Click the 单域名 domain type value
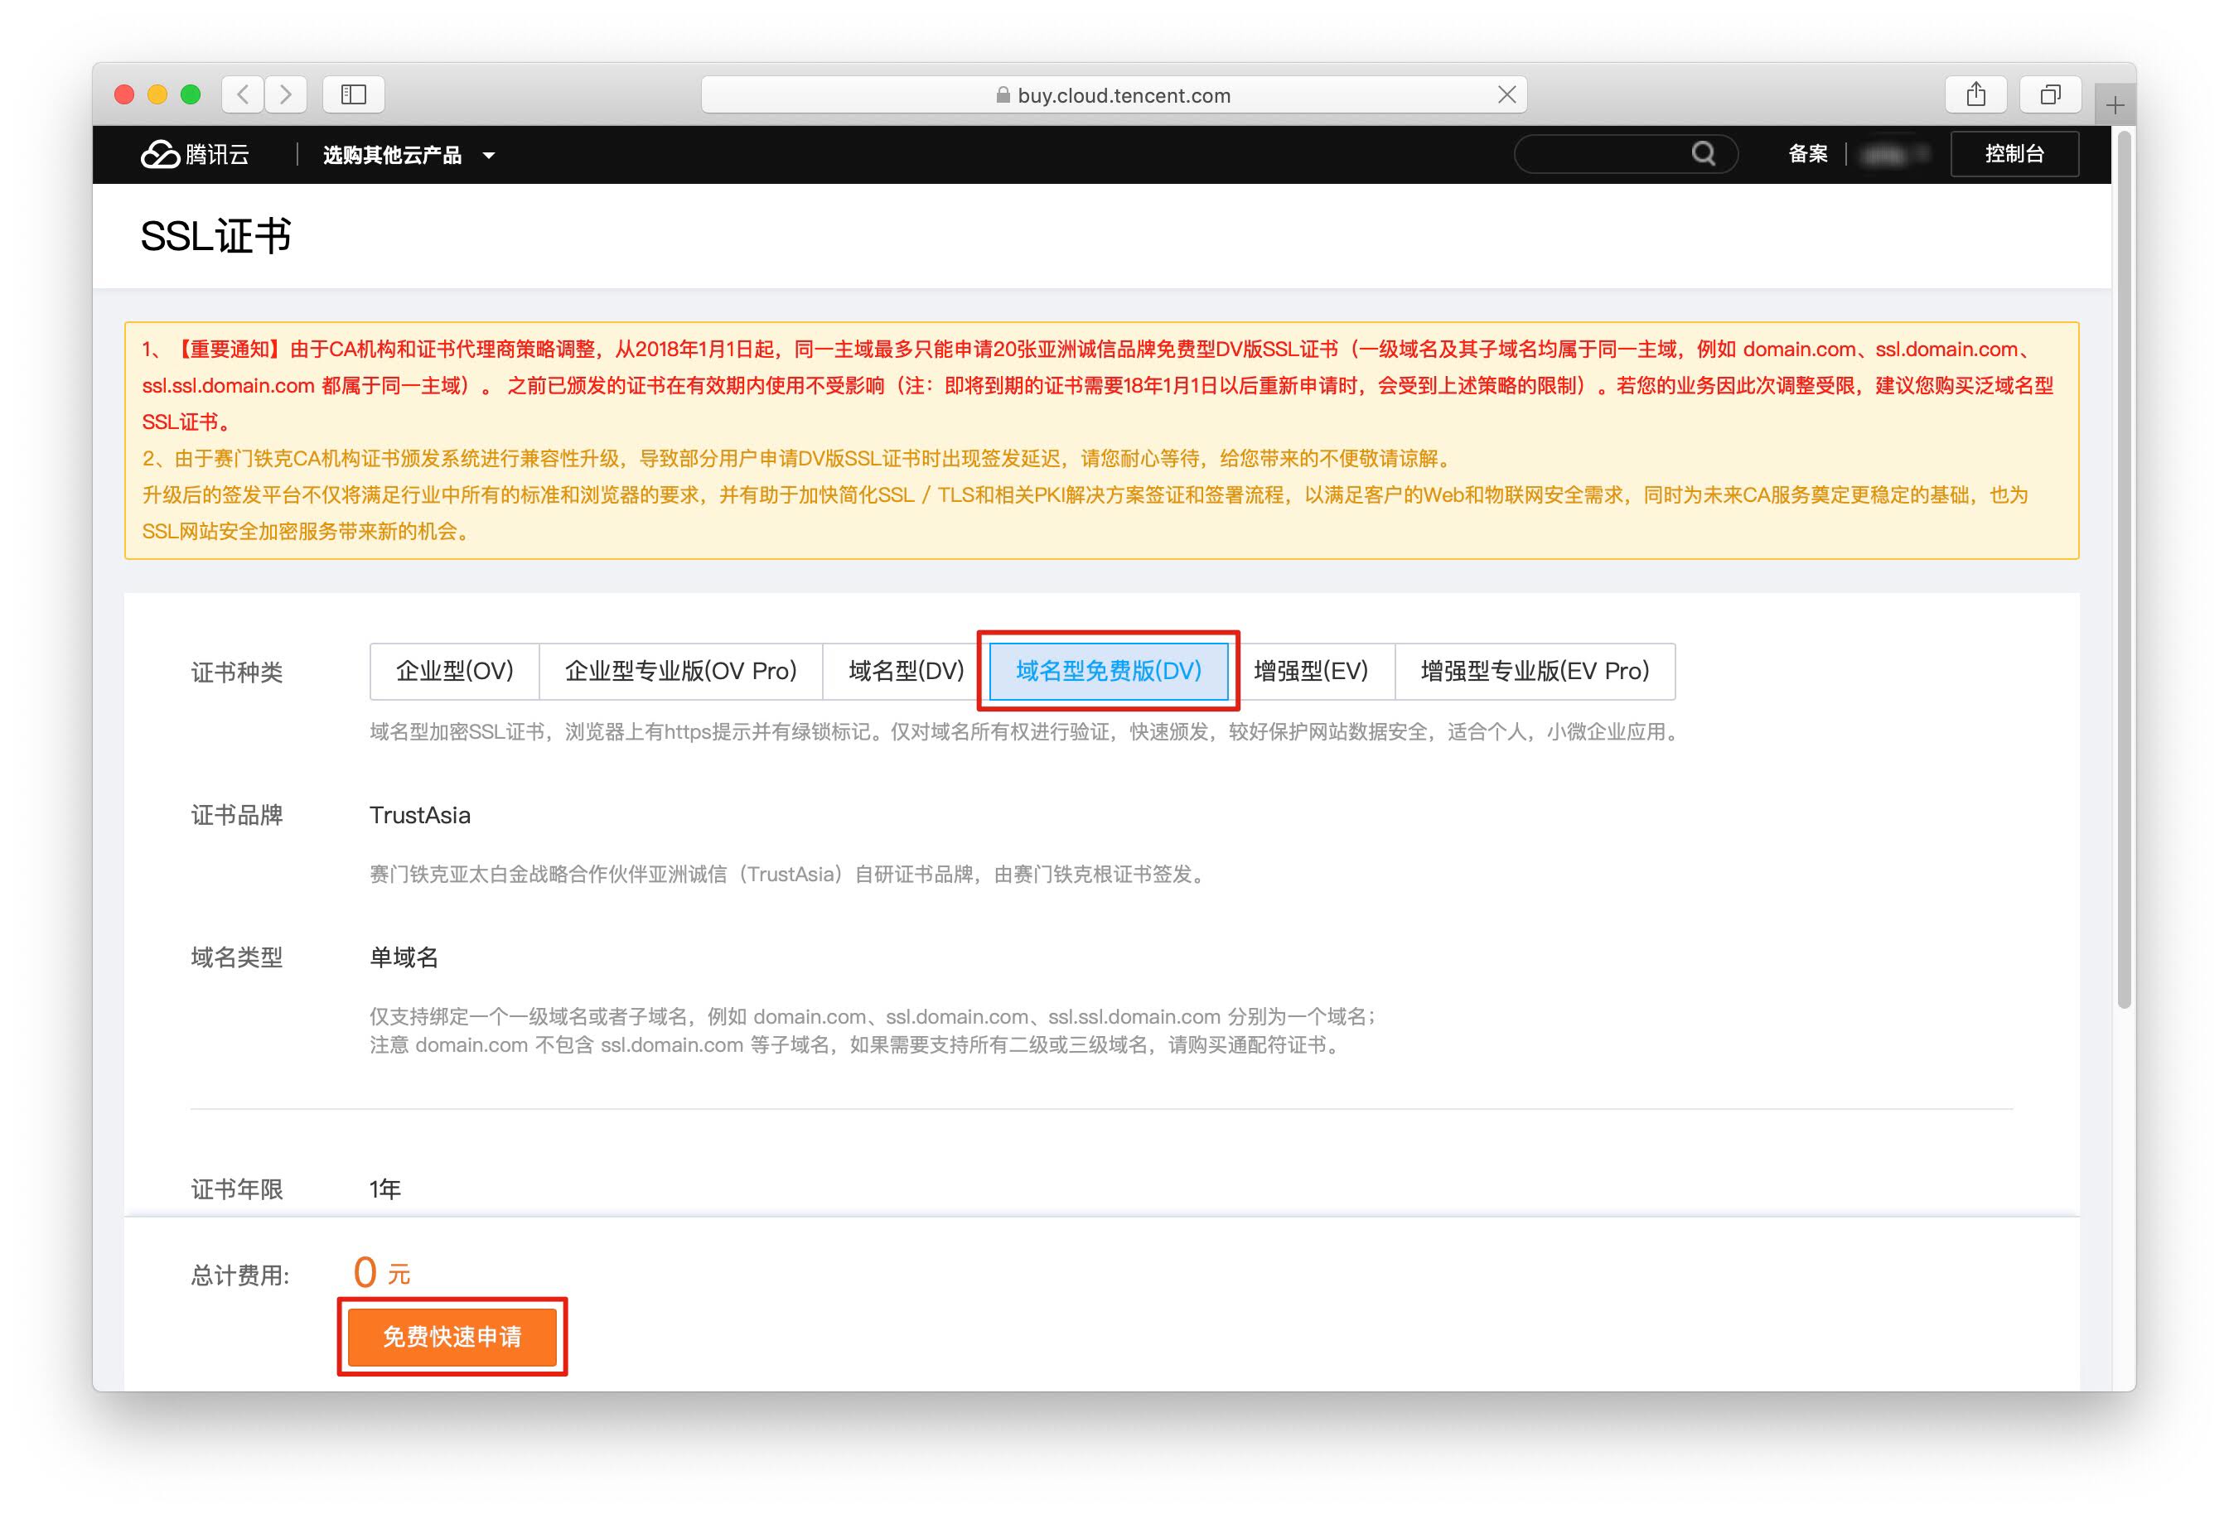The width and height of the screenshot is (2229, 1514). click(x=404, y=957)
